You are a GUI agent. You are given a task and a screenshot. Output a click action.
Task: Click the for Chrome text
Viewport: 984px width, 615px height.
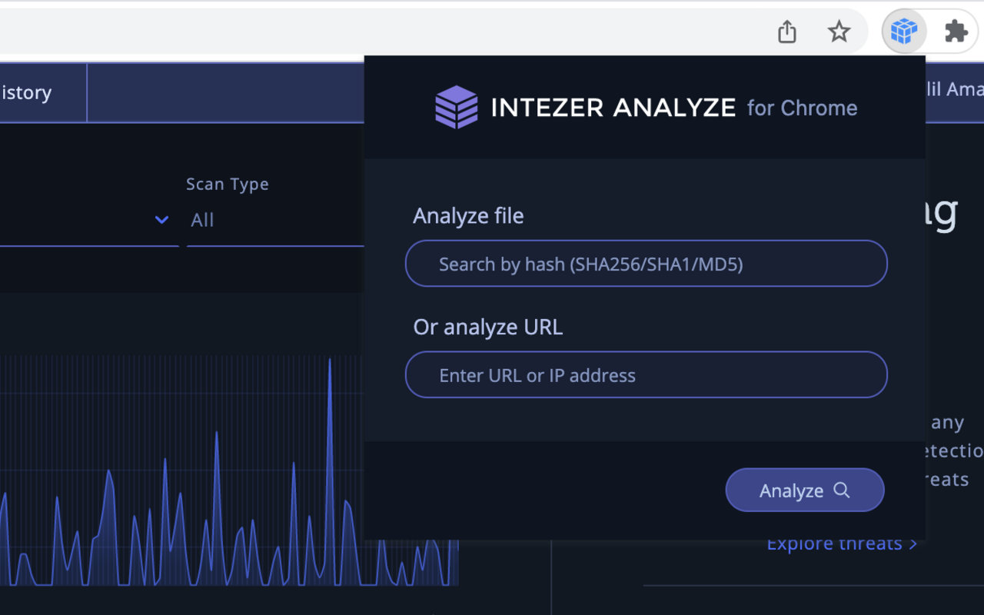(802, 108)
